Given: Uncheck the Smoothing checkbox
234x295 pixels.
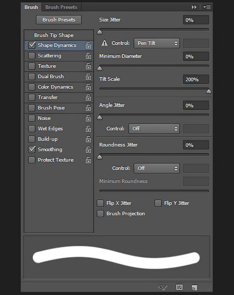Looking at the screenshot, I should coord(32,150).
